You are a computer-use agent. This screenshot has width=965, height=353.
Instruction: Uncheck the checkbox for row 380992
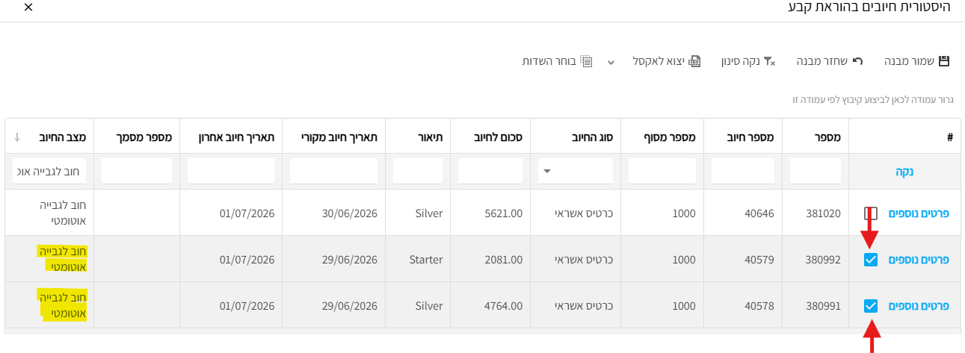pyautogui.click(x=871, y=260)
